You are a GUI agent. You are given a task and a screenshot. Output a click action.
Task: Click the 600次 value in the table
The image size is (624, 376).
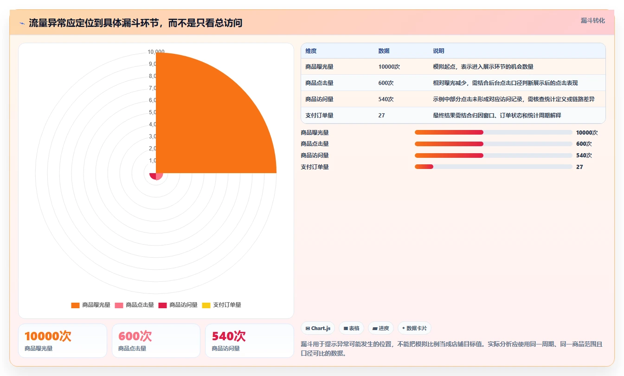point(386,83)
